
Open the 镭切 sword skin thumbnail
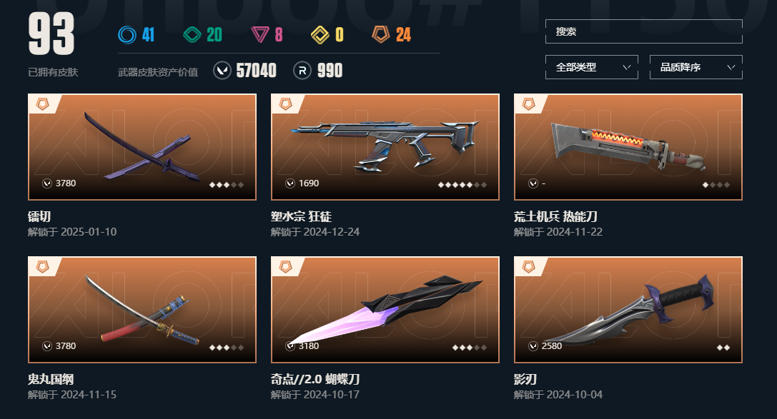[x=142, y=147]
